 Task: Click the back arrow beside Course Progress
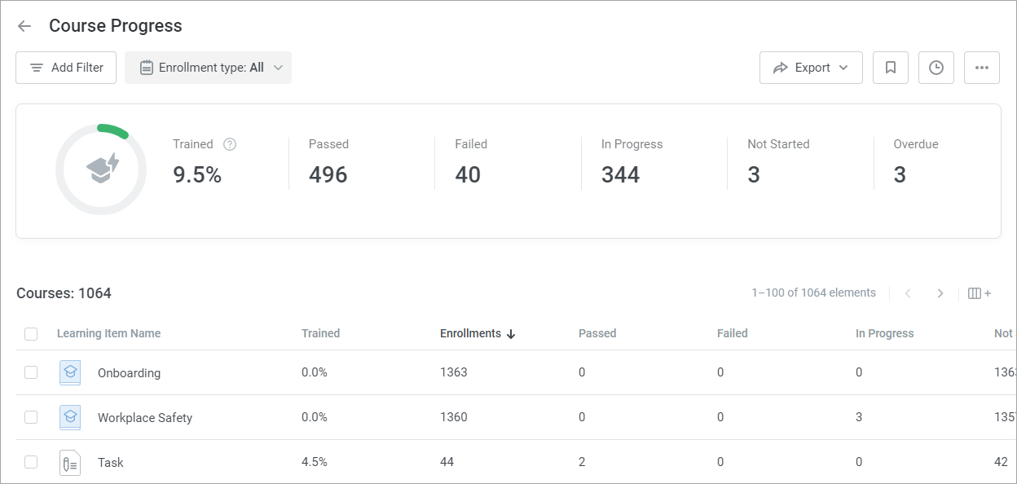pyautogui.click(x=24, y=26)
